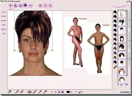Viewport: 132px width, 96px height.
Task: Click the "update" link
Action: [x=4, y=21]
